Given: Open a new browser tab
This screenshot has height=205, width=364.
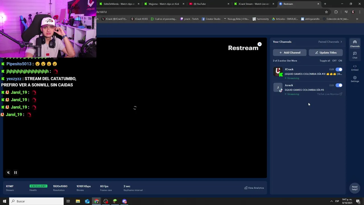Looking at the screenshot, I should click(325, 4).
